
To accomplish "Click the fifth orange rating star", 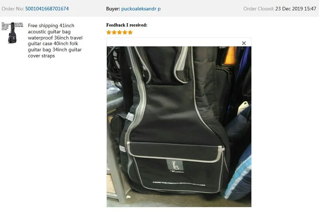I will point(130,32).
